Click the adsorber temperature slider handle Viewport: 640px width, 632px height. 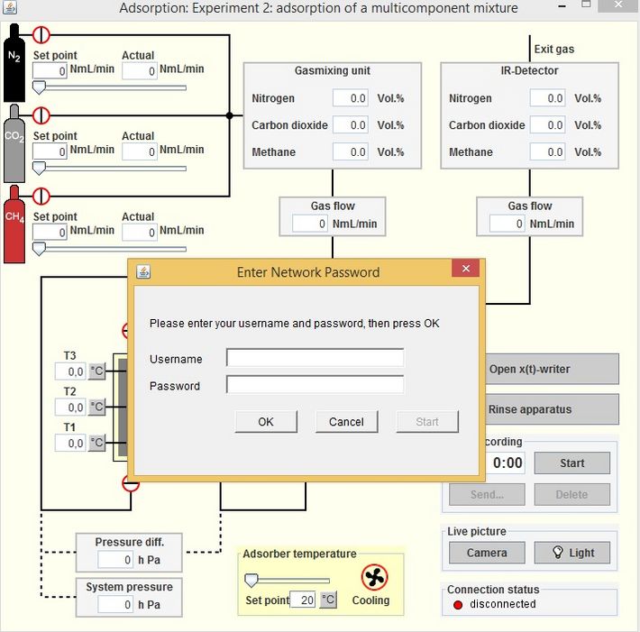[252, 580]
